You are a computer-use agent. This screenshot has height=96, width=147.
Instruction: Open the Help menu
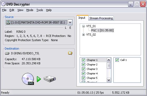click(49, 10)
